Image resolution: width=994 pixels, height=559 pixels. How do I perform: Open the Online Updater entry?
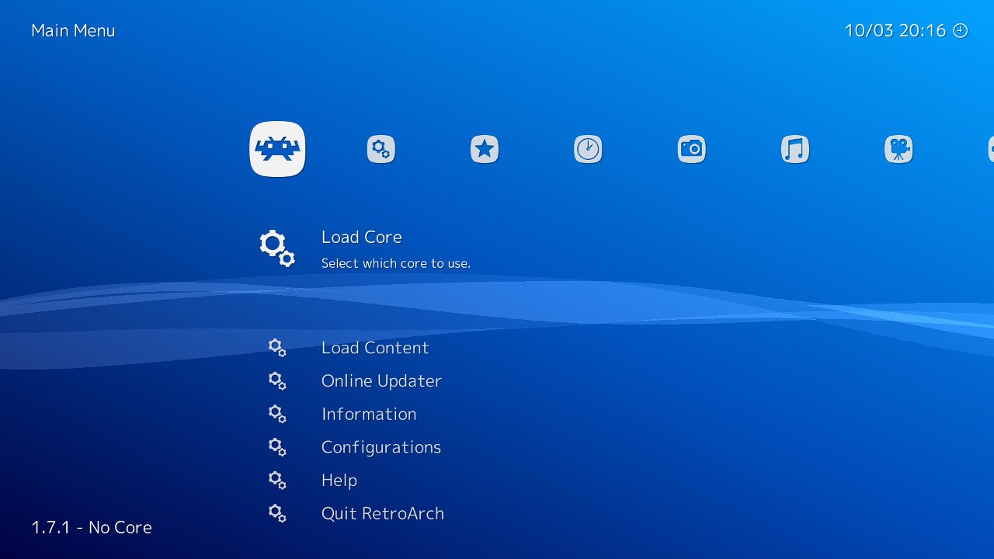tap(381, 381)
